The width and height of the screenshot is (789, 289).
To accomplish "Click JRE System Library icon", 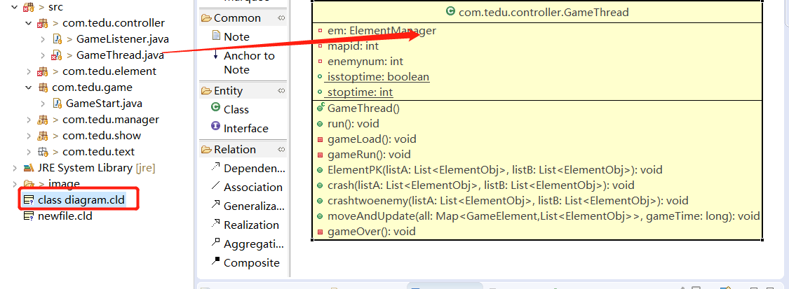I will (x=29, y=167).
